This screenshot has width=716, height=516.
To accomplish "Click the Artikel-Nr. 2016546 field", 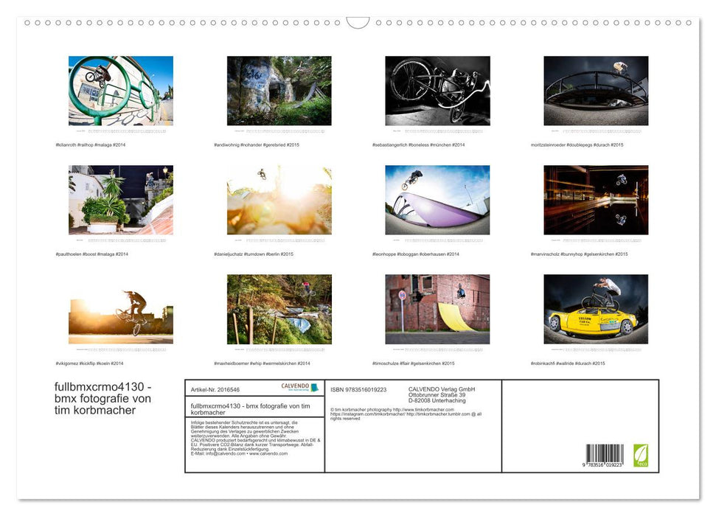I will pyautogui.click(x=215, y=390).
